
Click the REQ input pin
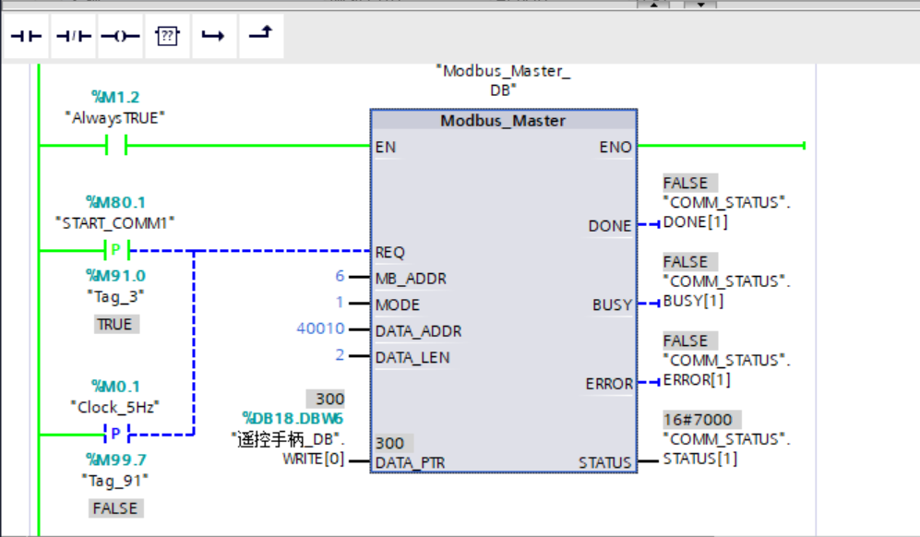pos(390,253)
